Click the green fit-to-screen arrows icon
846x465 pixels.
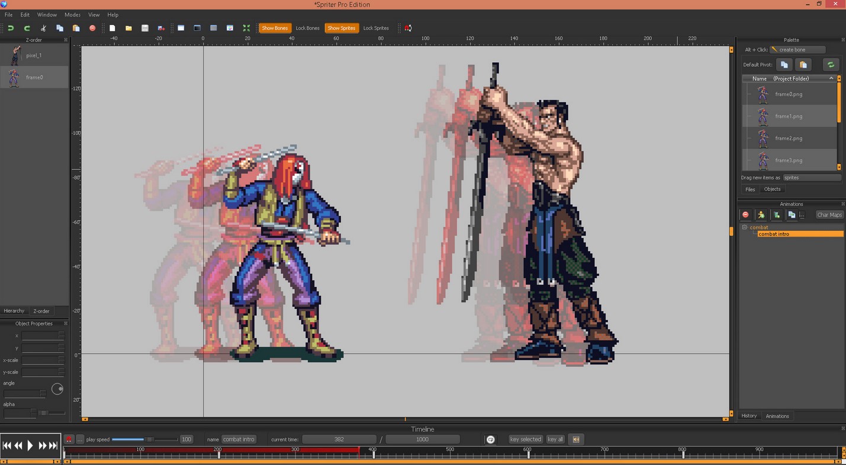(246, 28)
